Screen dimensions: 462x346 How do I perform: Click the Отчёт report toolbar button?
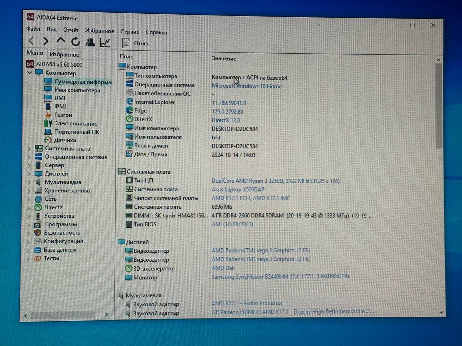tap(136, 43)
